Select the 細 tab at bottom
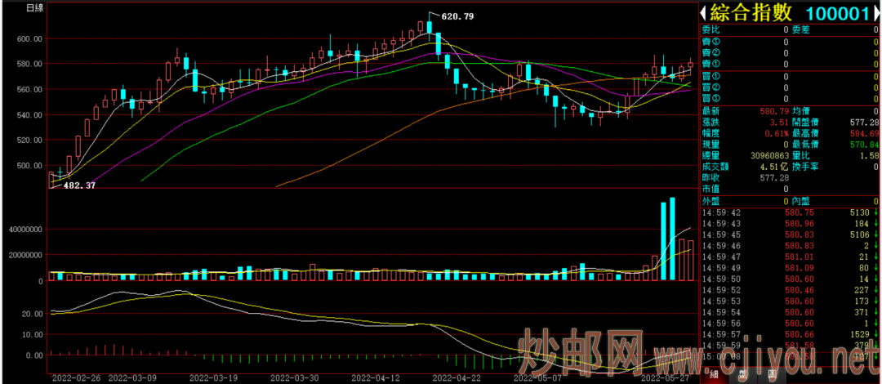 point(713,375)
